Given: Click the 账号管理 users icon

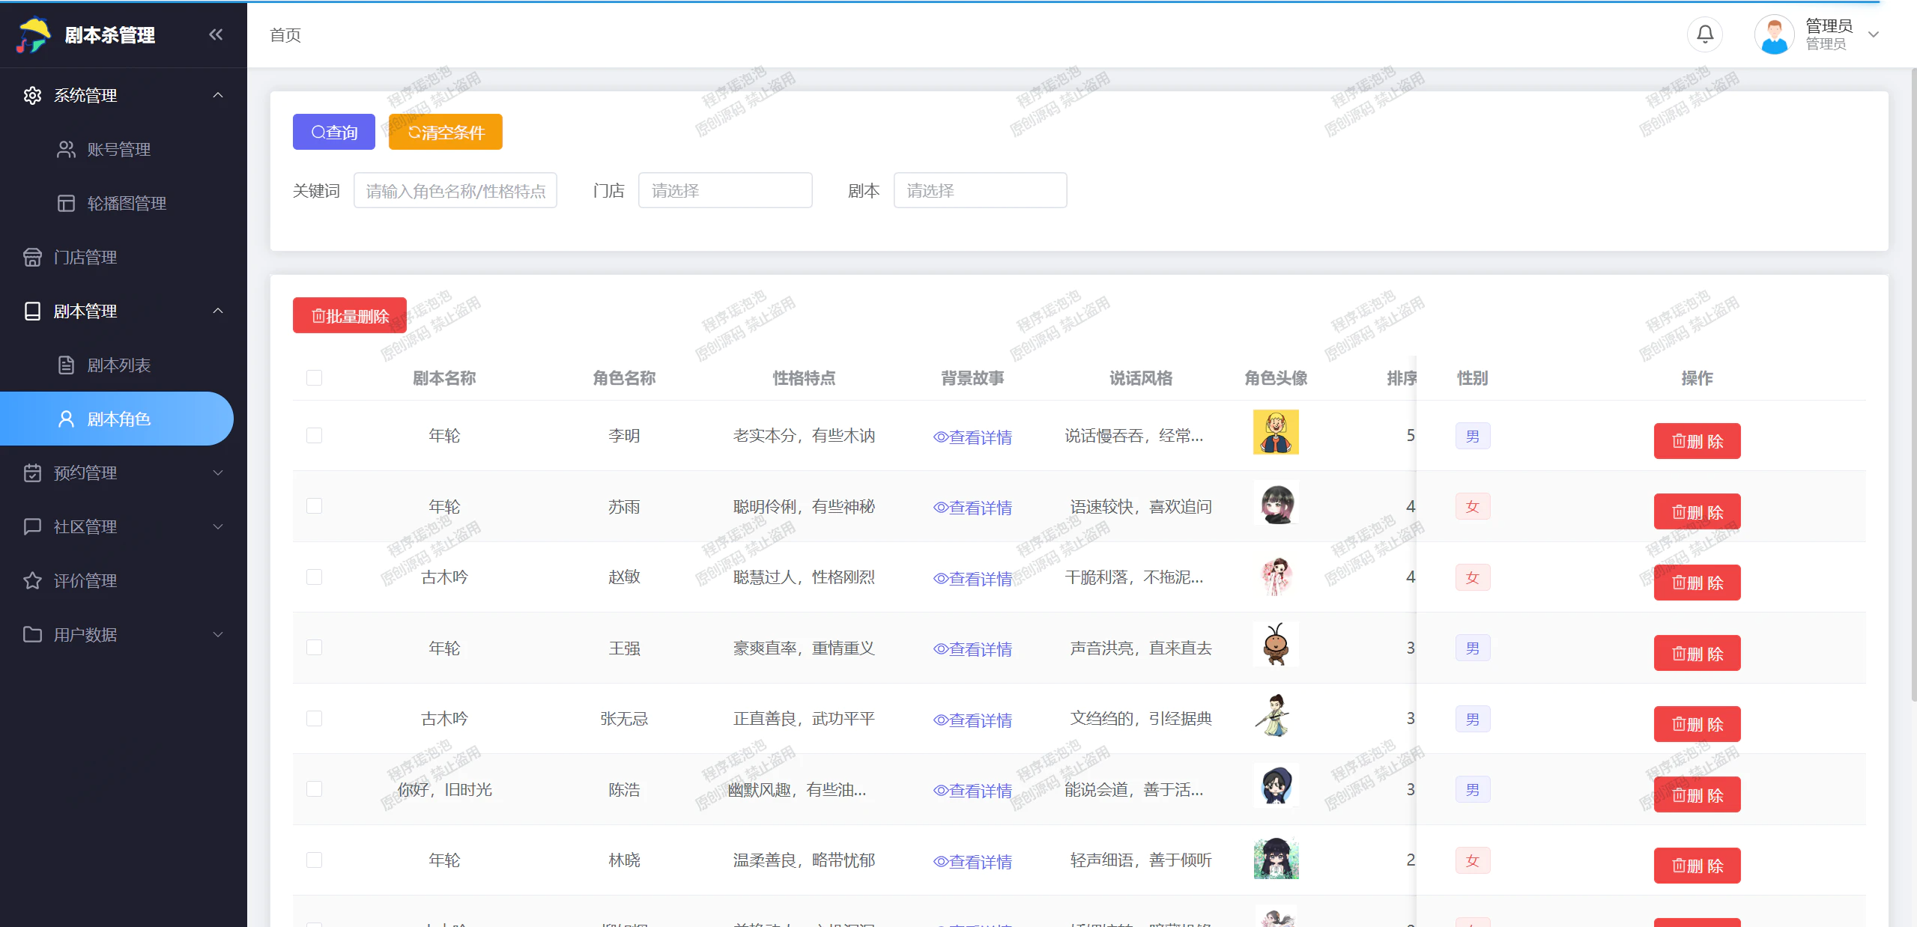Looking at the screenshot, I should pos(66,149).
